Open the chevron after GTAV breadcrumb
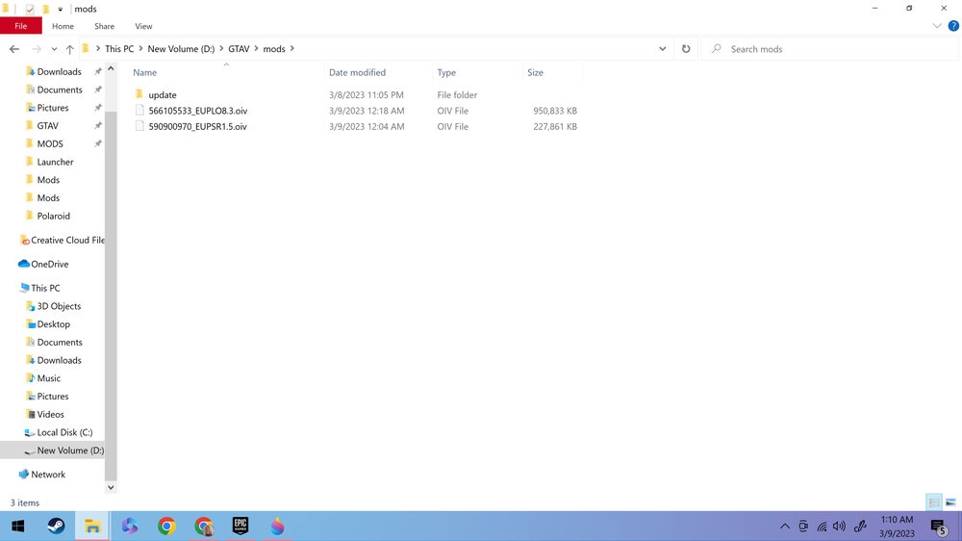 (x=257, y=48)
